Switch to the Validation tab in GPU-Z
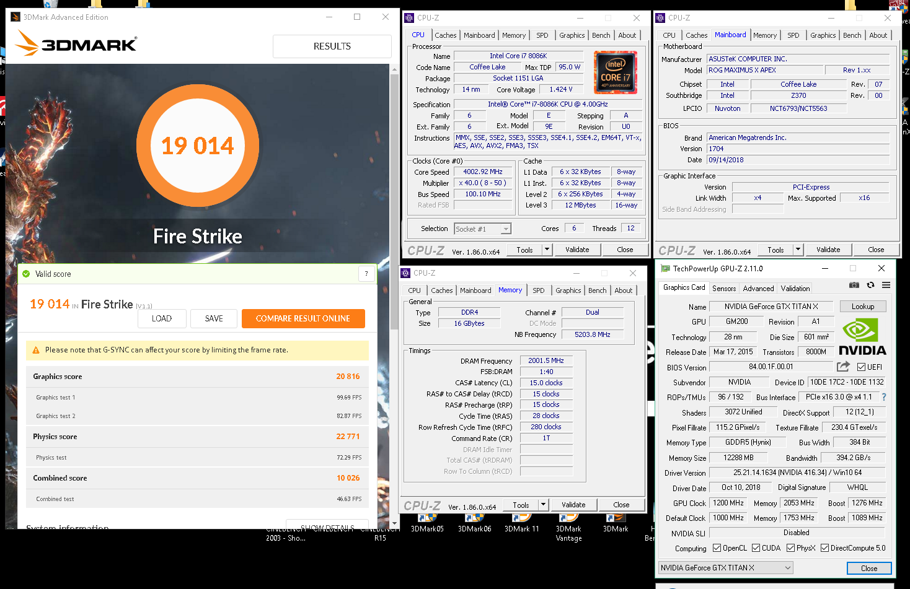Viewport: 910px width, 589px height. pos(795,289)
